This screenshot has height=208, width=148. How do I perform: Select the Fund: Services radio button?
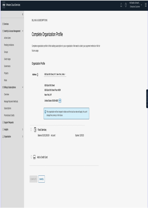(31, 130)
